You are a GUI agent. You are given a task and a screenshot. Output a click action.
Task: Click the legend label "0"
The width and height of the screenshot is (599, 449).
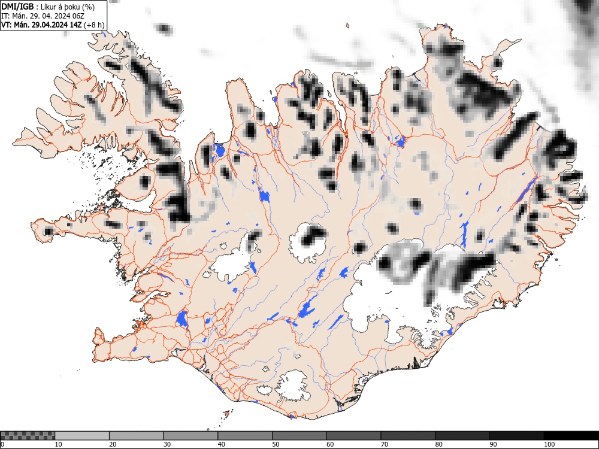click(x=2, y=444)
